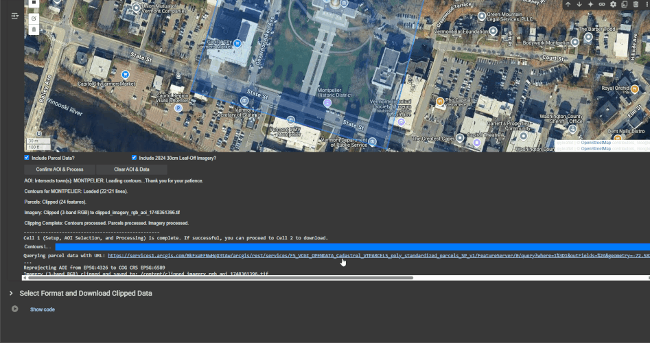
Task: Move the cell down with the arrow icon
Action: click(579, 4)
